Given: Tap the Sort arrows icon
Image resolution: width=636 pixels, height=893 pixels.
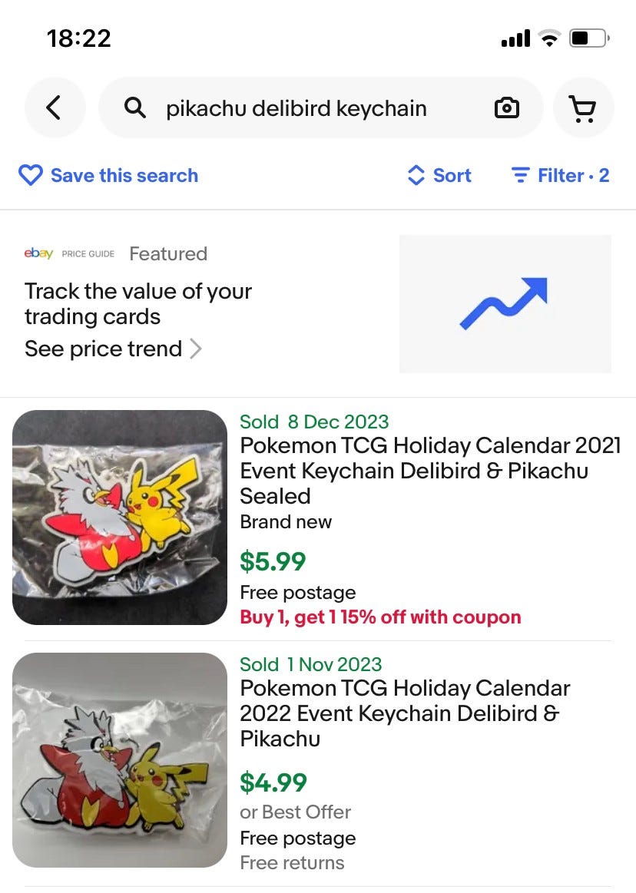Looking at the screenshot, I should click(x=416, y=176).
